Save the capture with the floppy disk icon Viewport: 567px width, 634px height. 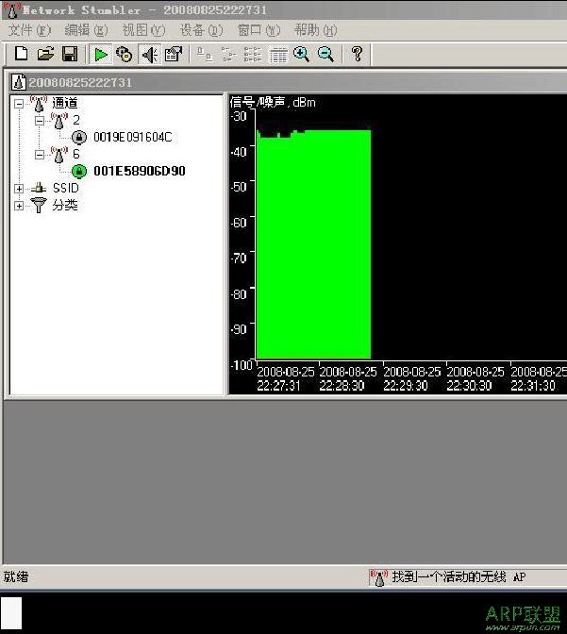[x=70, y=54]
